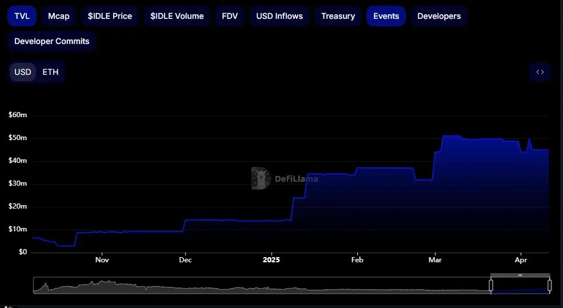Disable the Events overlay

click(x=386, y=16)
